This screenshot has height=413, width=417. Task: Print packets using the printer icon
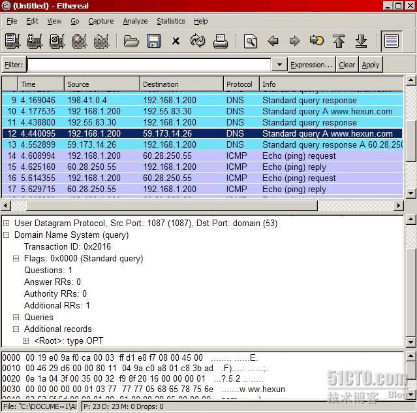click(221, 41)
